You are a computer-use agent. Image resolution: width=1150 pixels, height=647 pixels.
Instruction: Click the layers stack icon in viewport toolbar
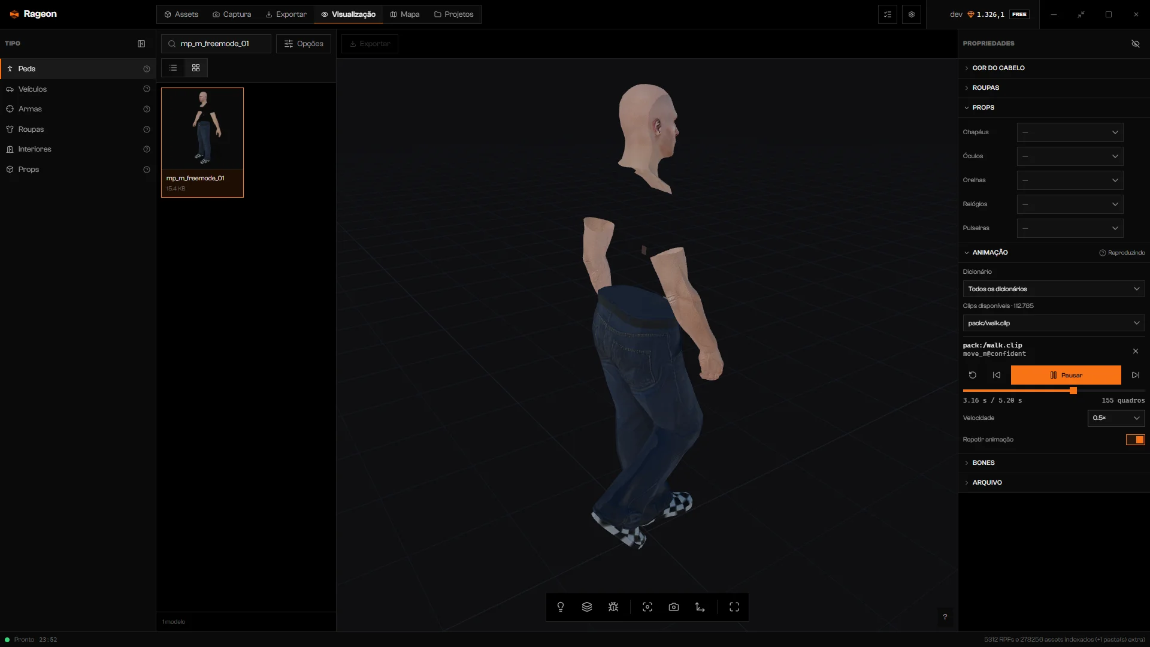click(x=587, y=607)
